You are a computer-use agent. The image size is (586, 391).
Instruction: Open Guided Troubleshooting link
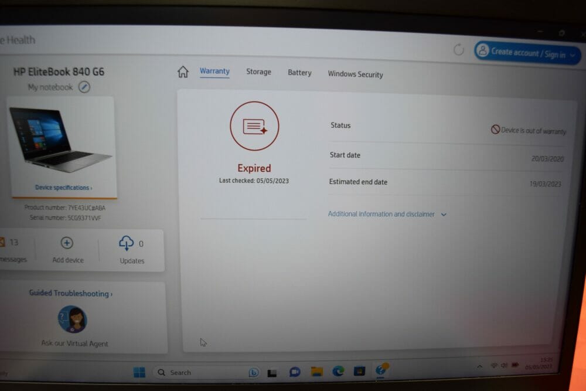(71, 294)
